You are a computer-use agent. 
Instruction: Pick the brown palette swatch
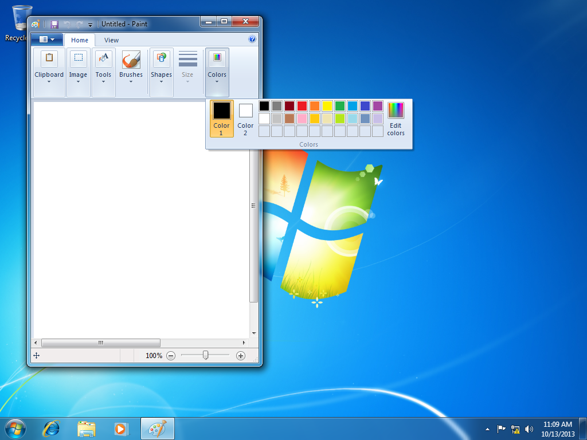pyautogui.click(x=289, y=119)
